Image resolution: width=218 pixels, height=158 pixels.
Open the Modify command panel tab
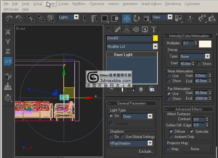coord(118,29)
